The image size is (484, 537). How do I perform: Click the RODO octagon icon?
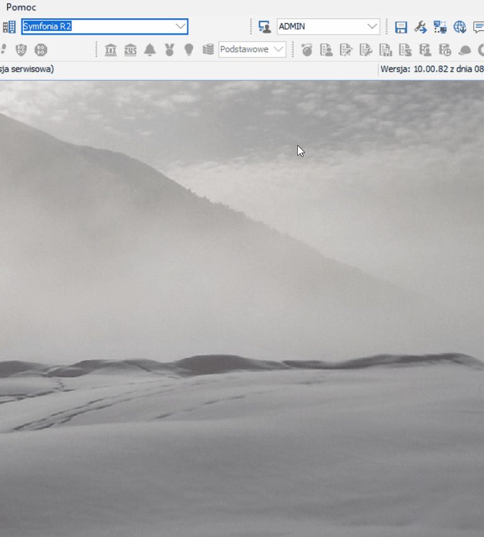[41, 50]
